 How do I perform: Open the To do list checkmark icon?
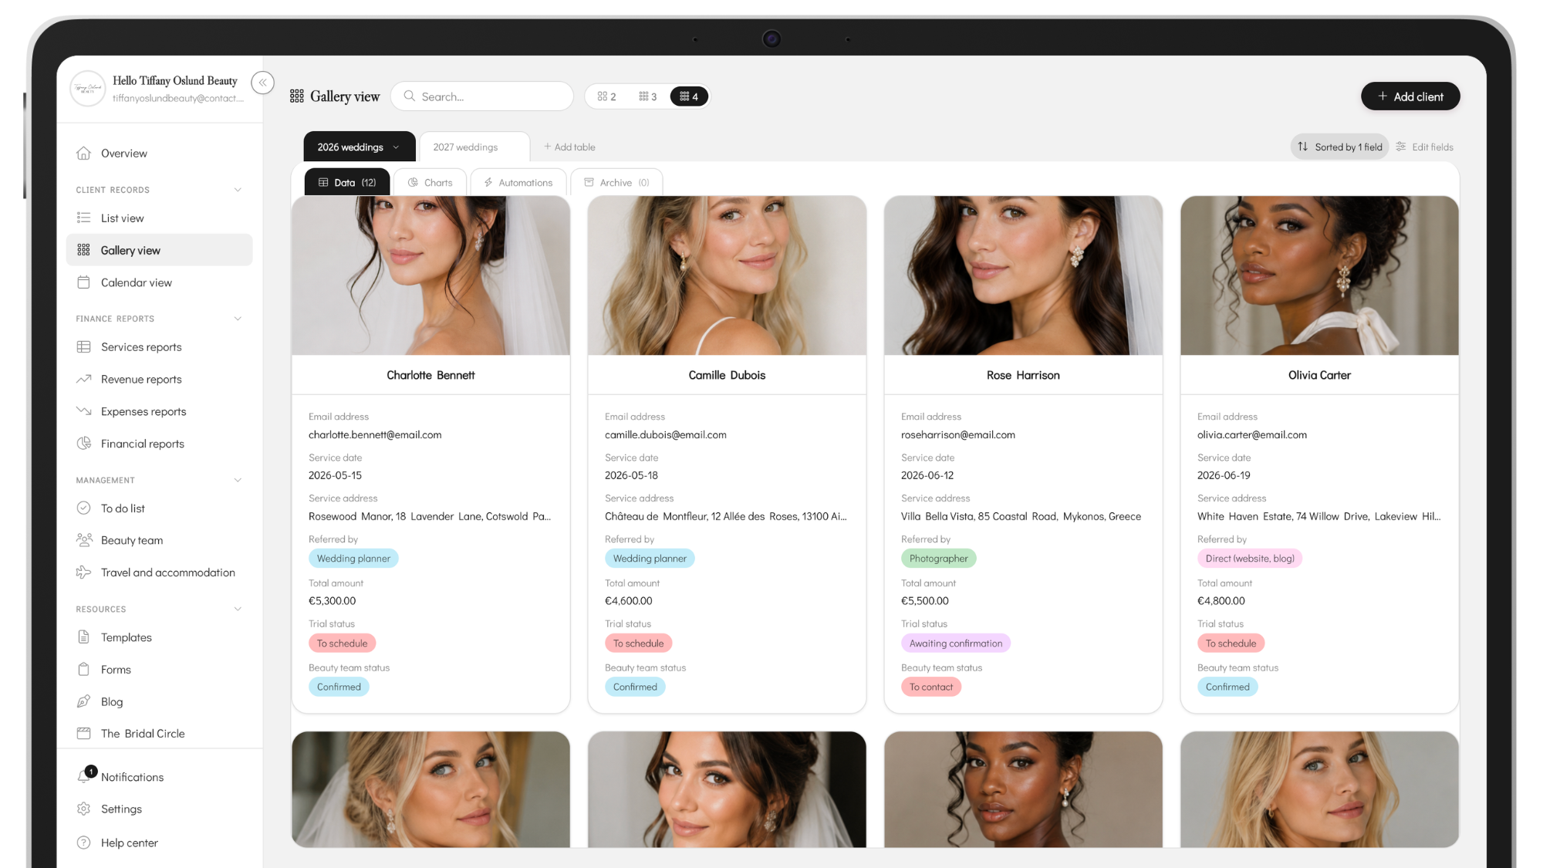pyautogui.click(x=83, y=508)
